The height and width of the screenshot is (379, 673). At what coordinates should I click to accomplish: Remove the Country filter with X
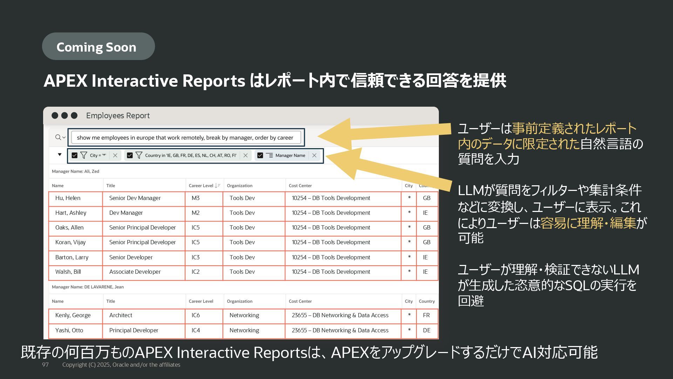pos(245,155)
